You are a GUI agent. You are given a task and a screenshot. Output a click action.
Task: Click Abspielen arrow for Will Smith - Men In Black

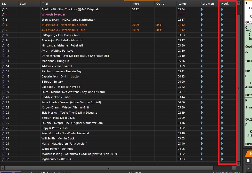pos(202,138)
